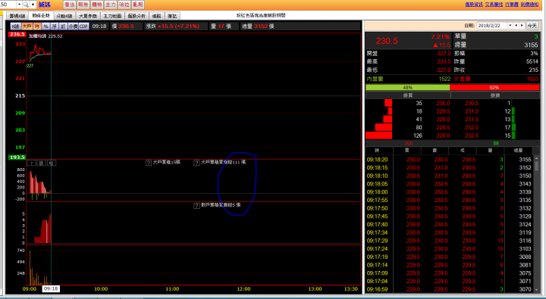Click the green 48% inner volume bar
The height and width of the screenshot is (299, 546).
click(407, 88)
